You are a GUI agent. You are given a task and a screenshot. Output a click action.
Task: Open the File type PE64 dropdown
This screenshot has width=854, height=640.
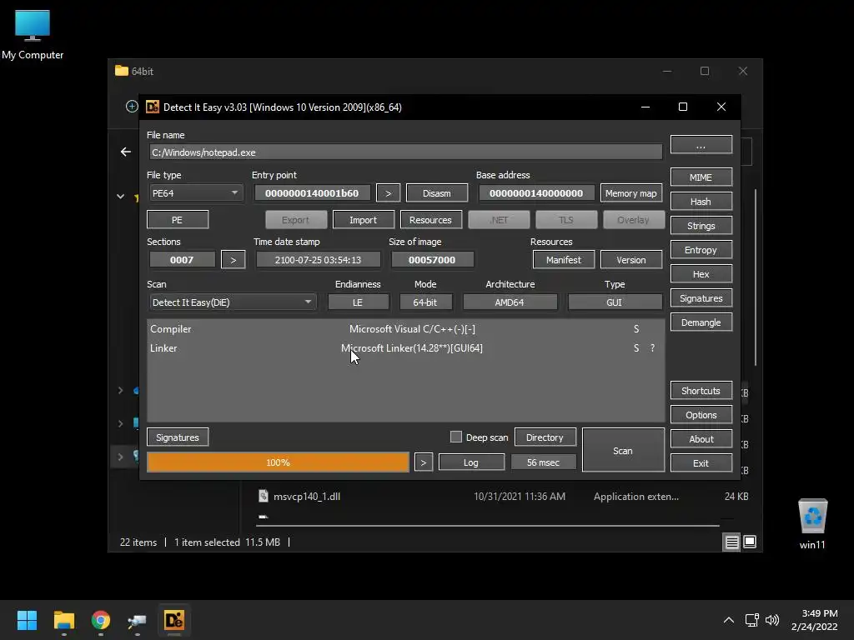coord(195,193)
